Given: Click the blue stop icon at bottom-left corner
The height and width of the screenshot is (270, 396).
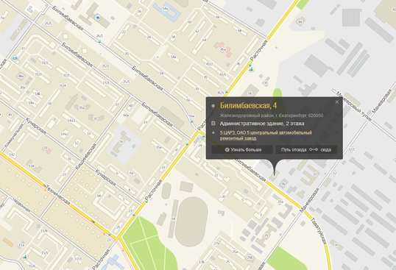Looking at the screenshot, I should coord(25,257).
